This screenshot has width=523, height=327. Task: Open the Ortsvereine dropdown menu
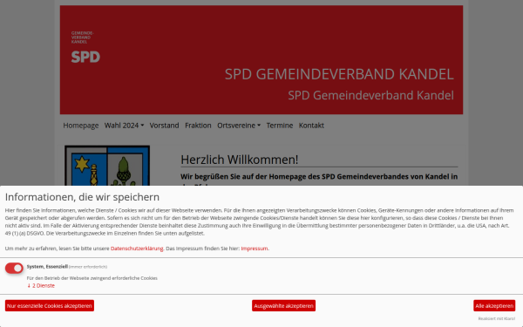click(x=239, y=126)
